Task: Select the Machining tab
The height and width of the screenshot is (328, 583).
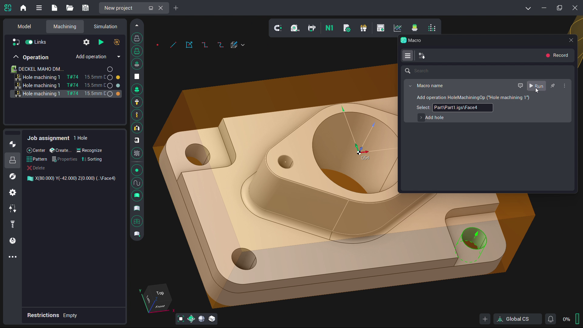Action: click(65, 26)
